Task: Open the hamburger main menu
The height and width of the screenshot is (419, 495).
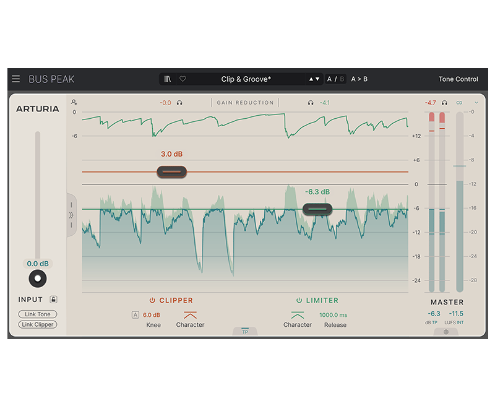Action: click(x=16, y=79)
